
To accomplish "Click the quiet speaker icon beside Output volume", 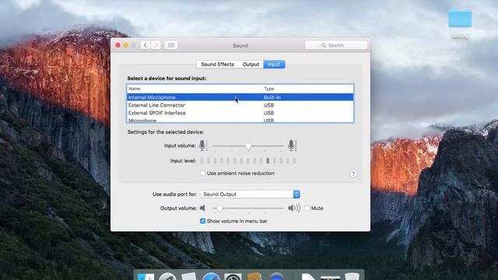I will point(202,208).
